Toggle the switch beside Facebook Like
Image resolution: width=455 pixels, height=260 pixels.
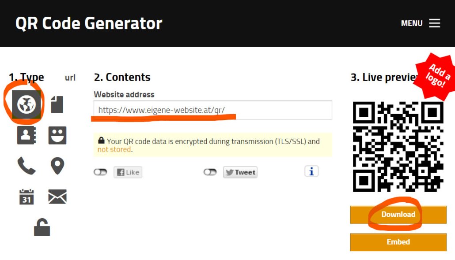click(100, 172)
